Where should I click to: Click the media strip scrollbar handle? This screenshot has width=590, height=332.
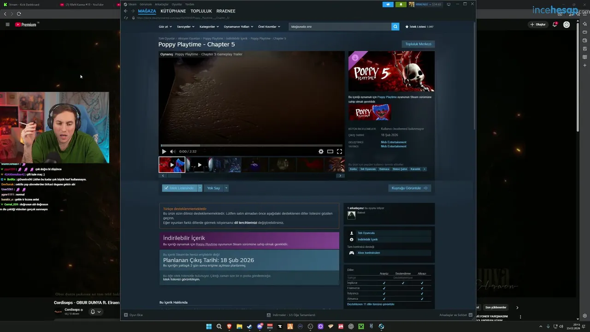(x=174, y=176)
